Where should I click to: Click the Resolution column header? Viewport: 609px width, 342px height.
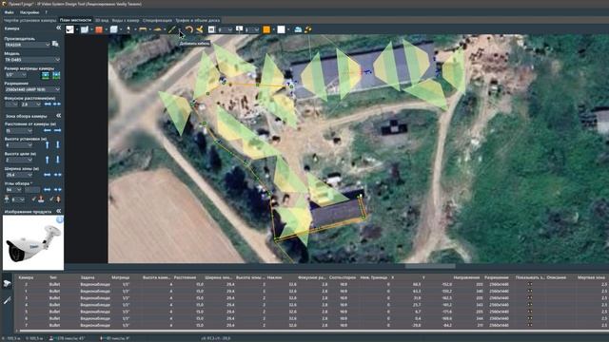(497, 277)
